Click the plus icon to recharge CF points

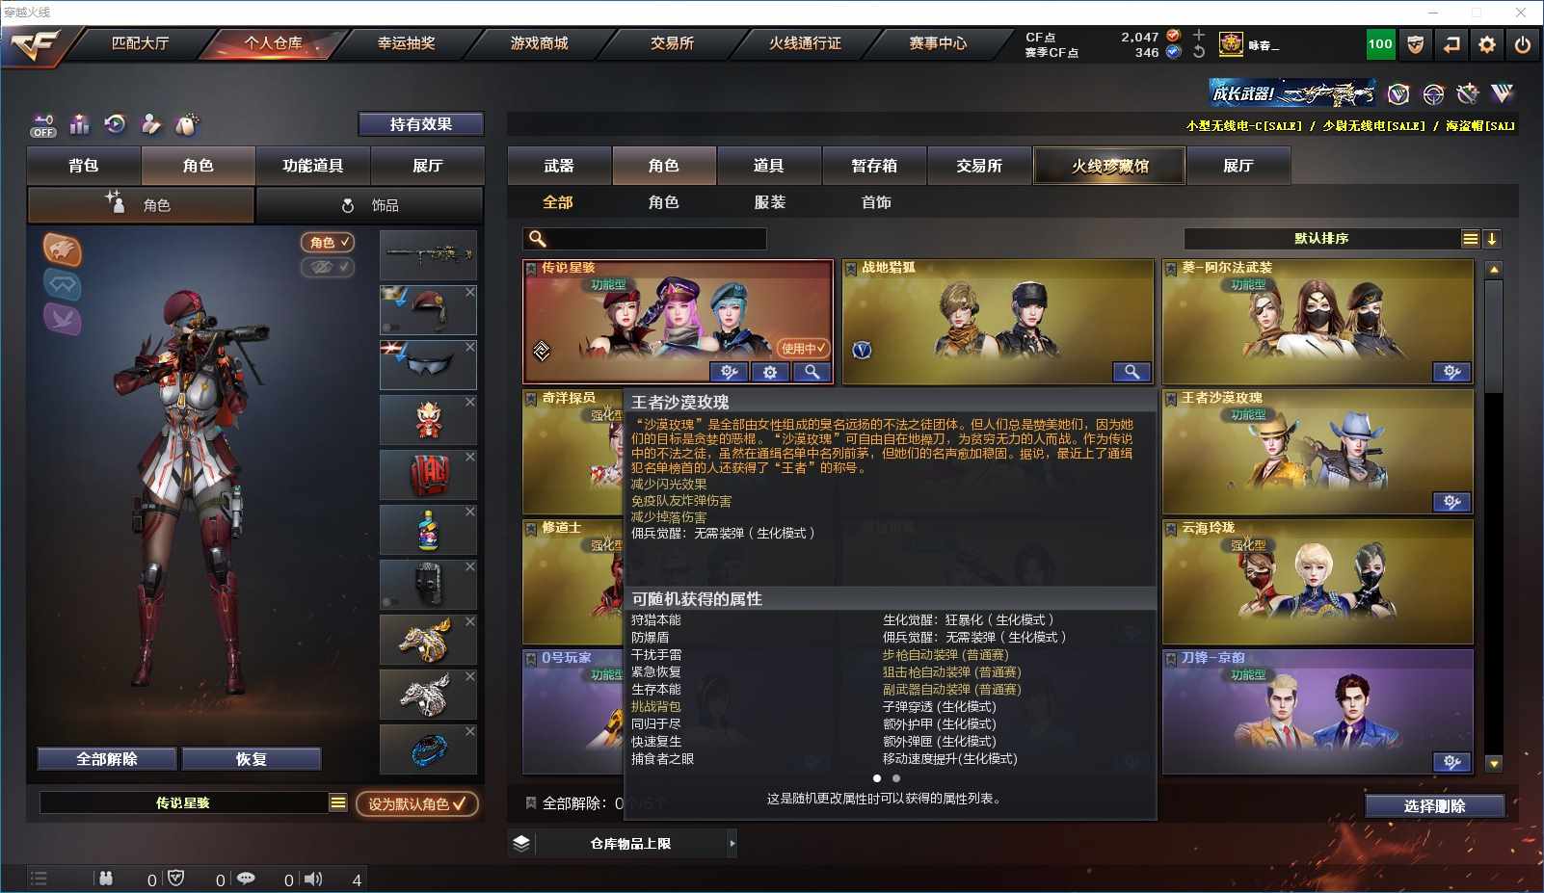click(x=1199, y=35)
